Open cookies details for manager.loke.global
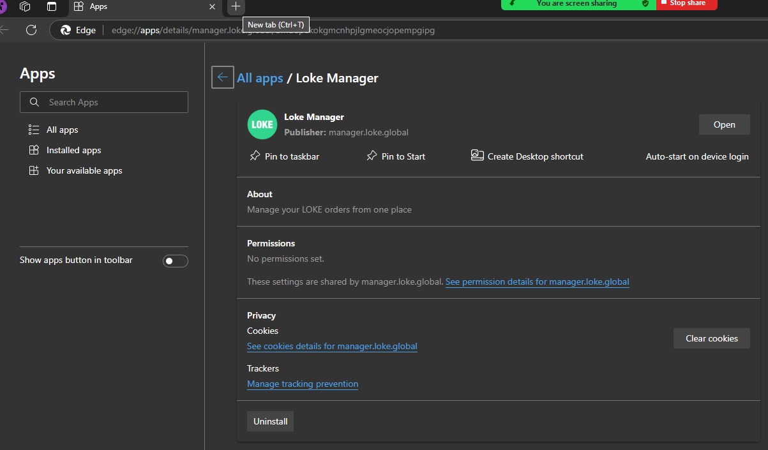This screenshot has height=450, width=768. click(x=332, y=346)
